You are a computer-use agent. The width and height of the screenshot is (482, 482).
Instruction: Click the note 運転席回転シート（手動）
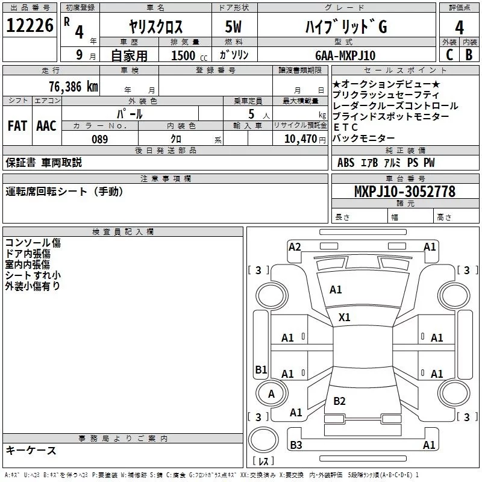click(64, 192)
